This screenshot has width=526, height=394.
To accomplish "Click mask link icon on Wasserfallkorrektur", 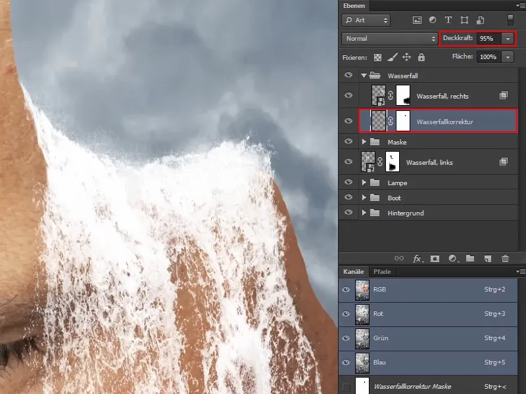I will coord(391,121).
